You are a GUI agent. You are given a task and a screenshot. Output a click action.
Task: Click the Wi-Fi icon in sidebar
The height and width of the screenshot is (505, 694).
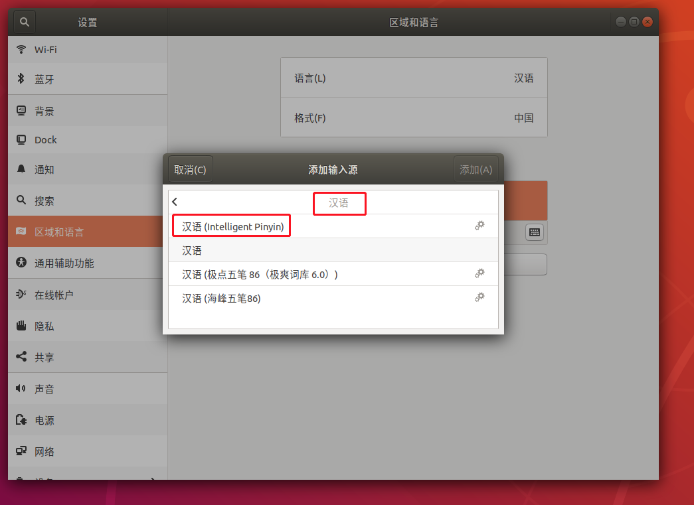coord(21,49)
